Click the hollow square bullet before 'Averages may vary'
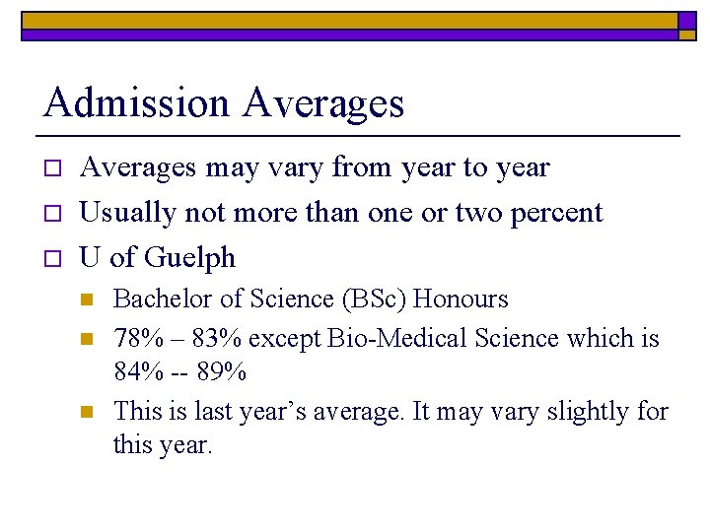 [x=52, y=167]
